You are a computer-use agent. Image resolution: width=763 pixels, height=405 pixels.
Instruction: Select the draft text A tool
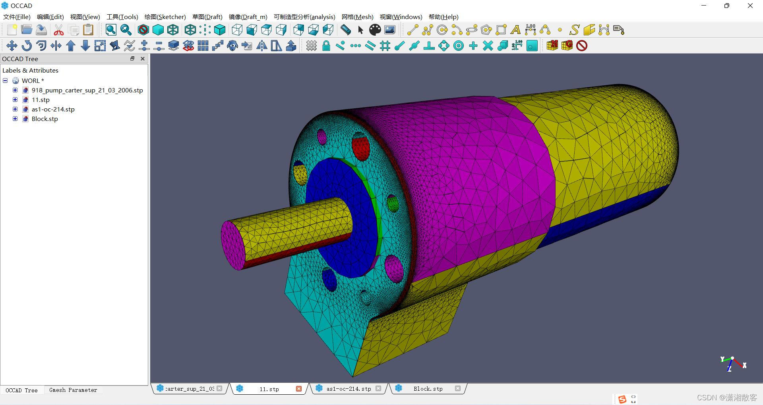[515, 30]
